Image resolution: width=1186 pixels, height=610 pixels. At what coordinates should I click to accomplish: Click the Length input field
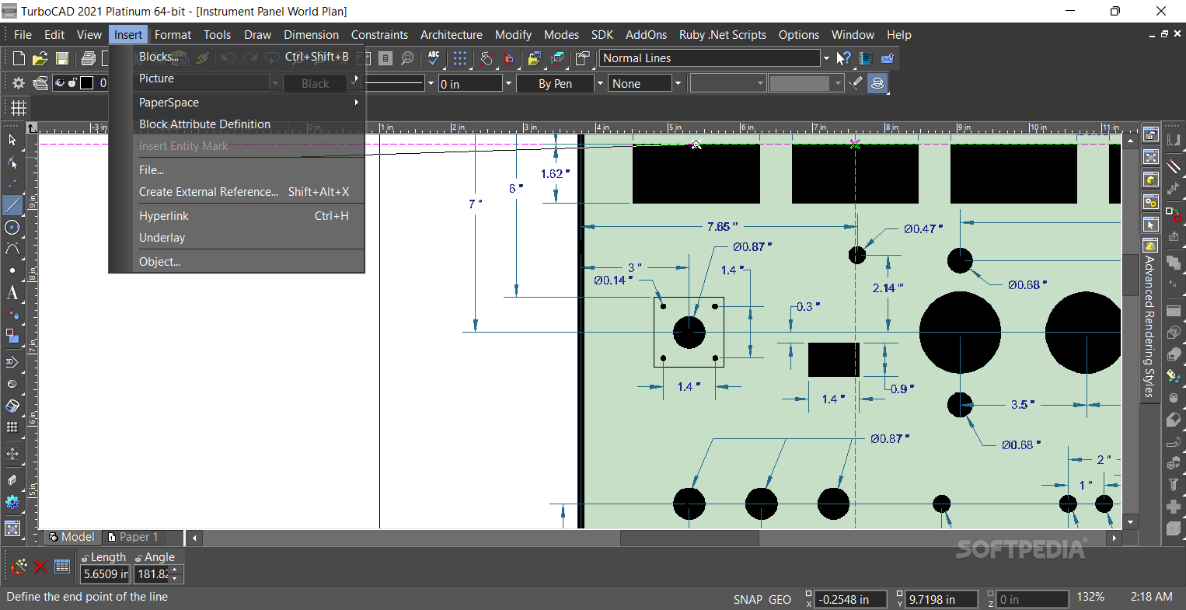coord(105,574)
